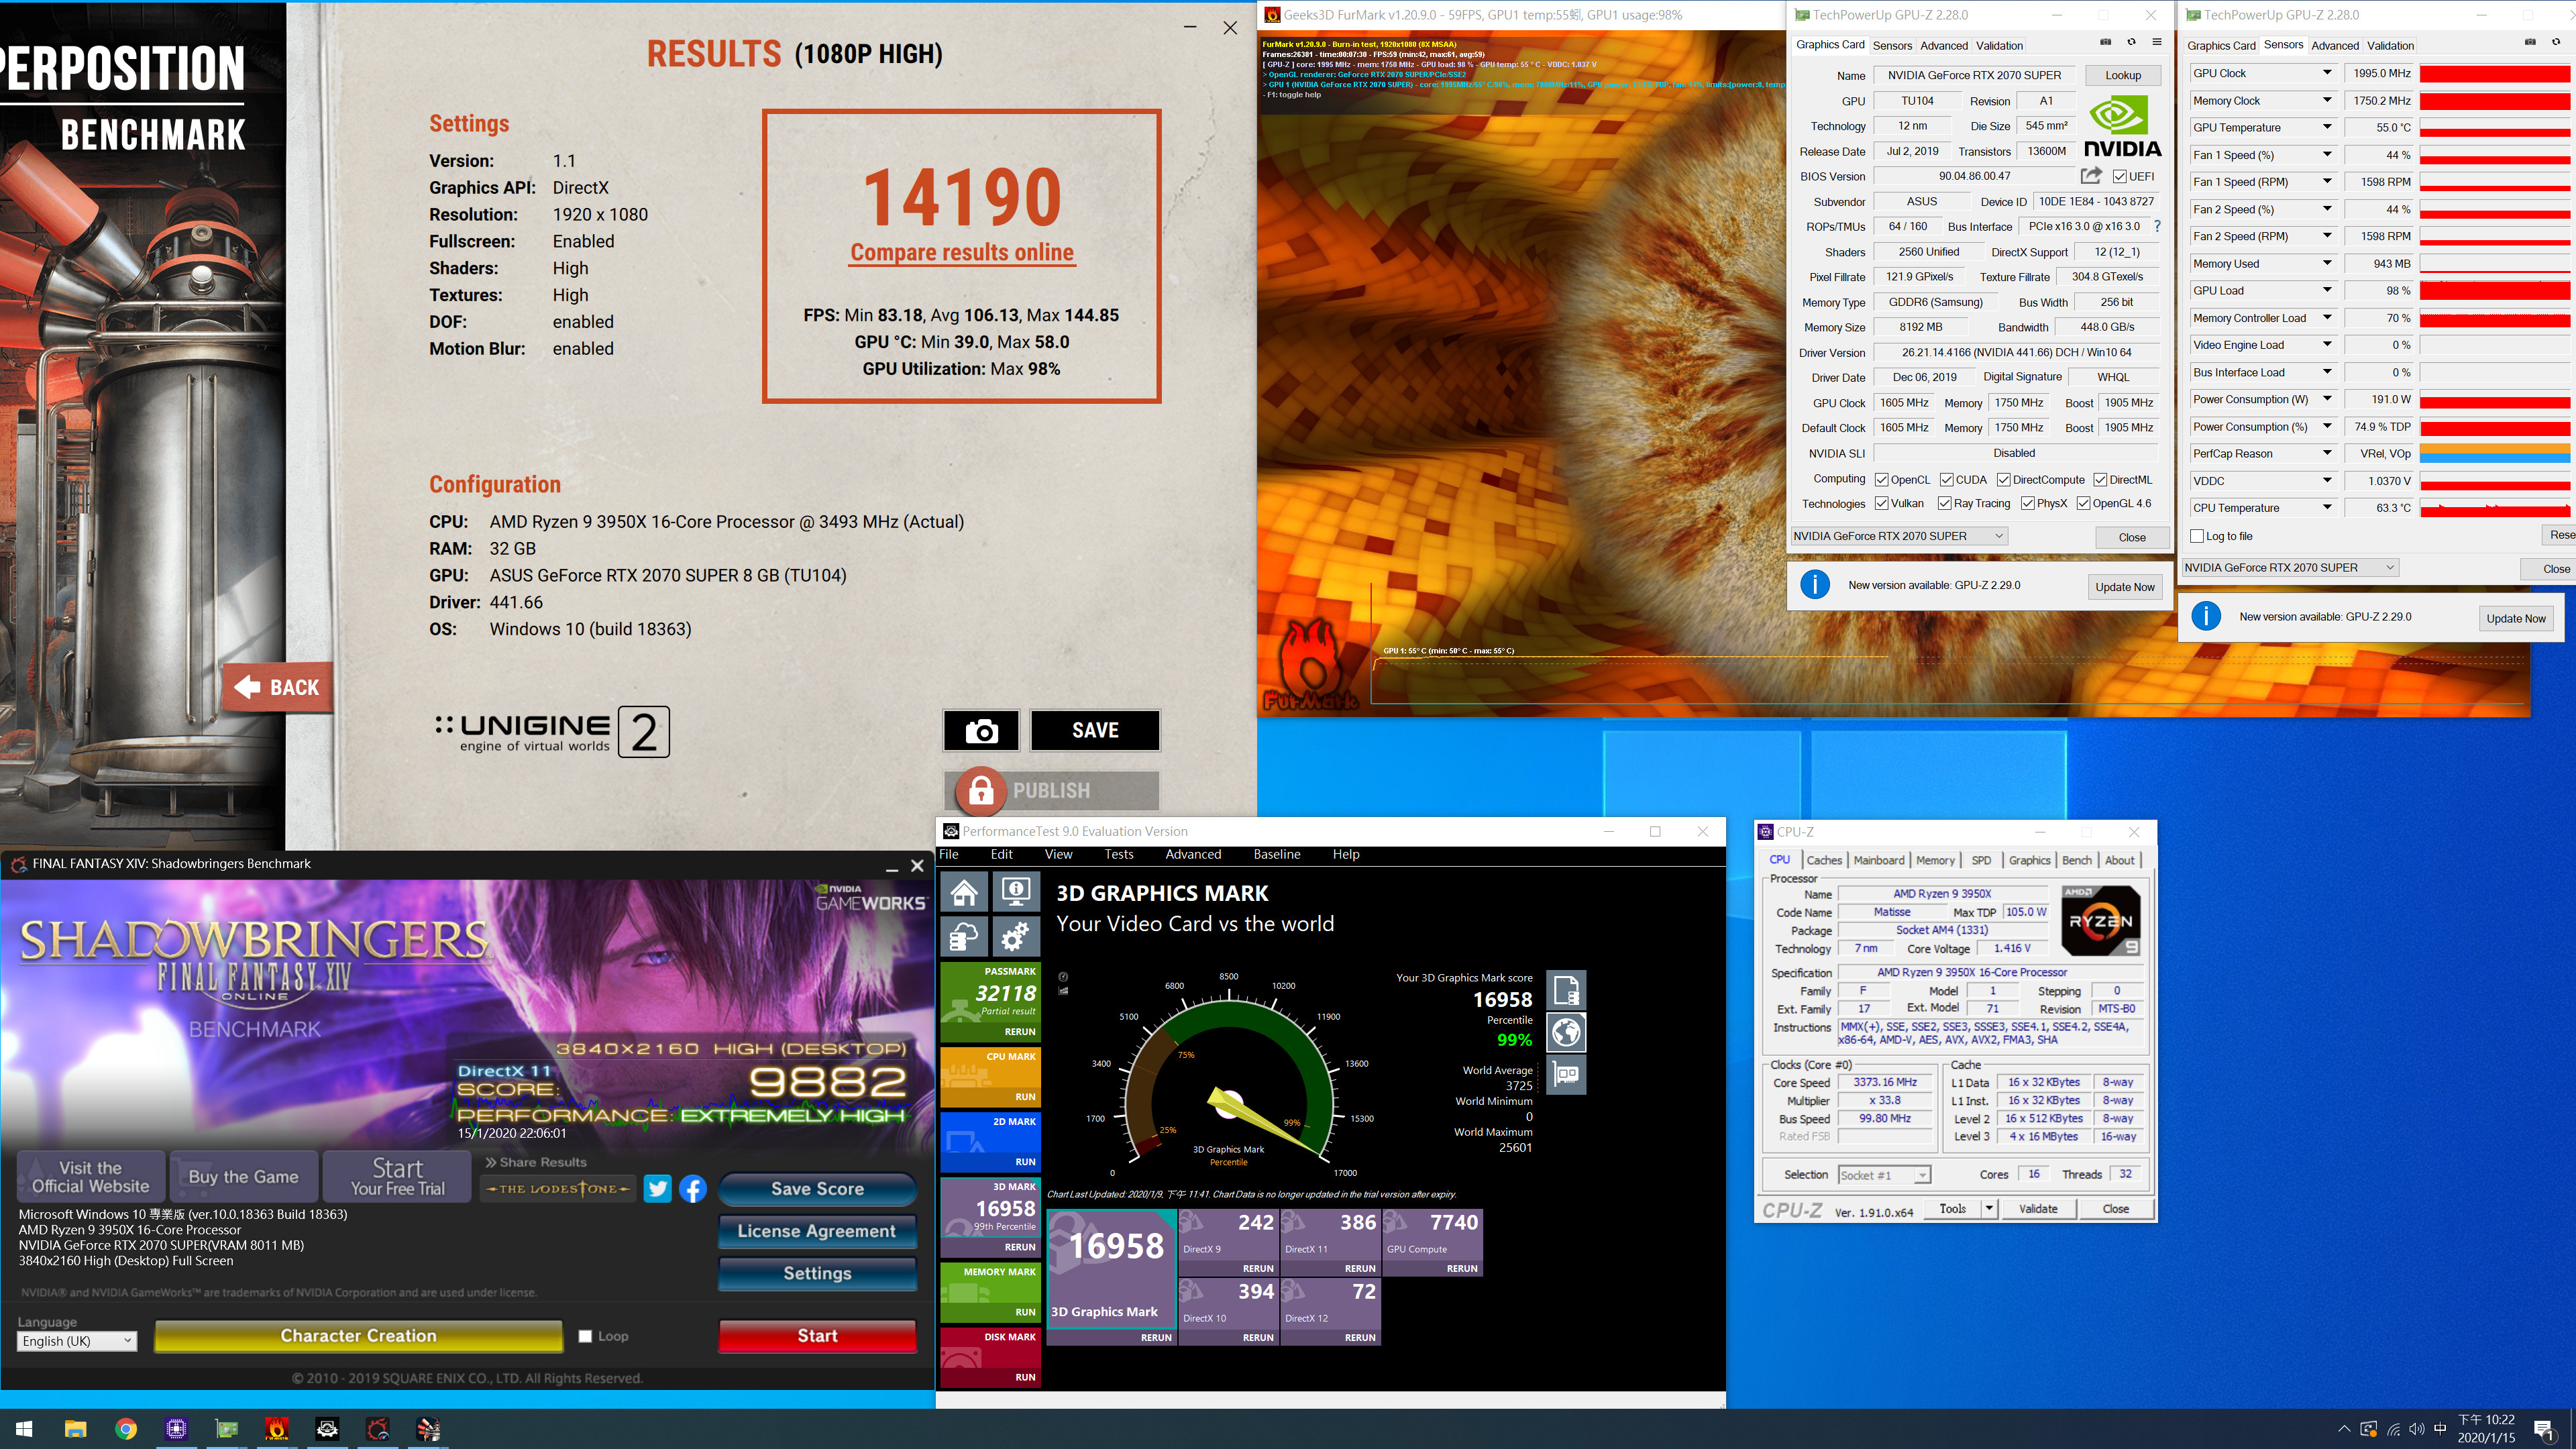Viewport: 2576px width, 1449px height.
Task: Take screenshot with Superposition camera button
Action: pos(981,730)
